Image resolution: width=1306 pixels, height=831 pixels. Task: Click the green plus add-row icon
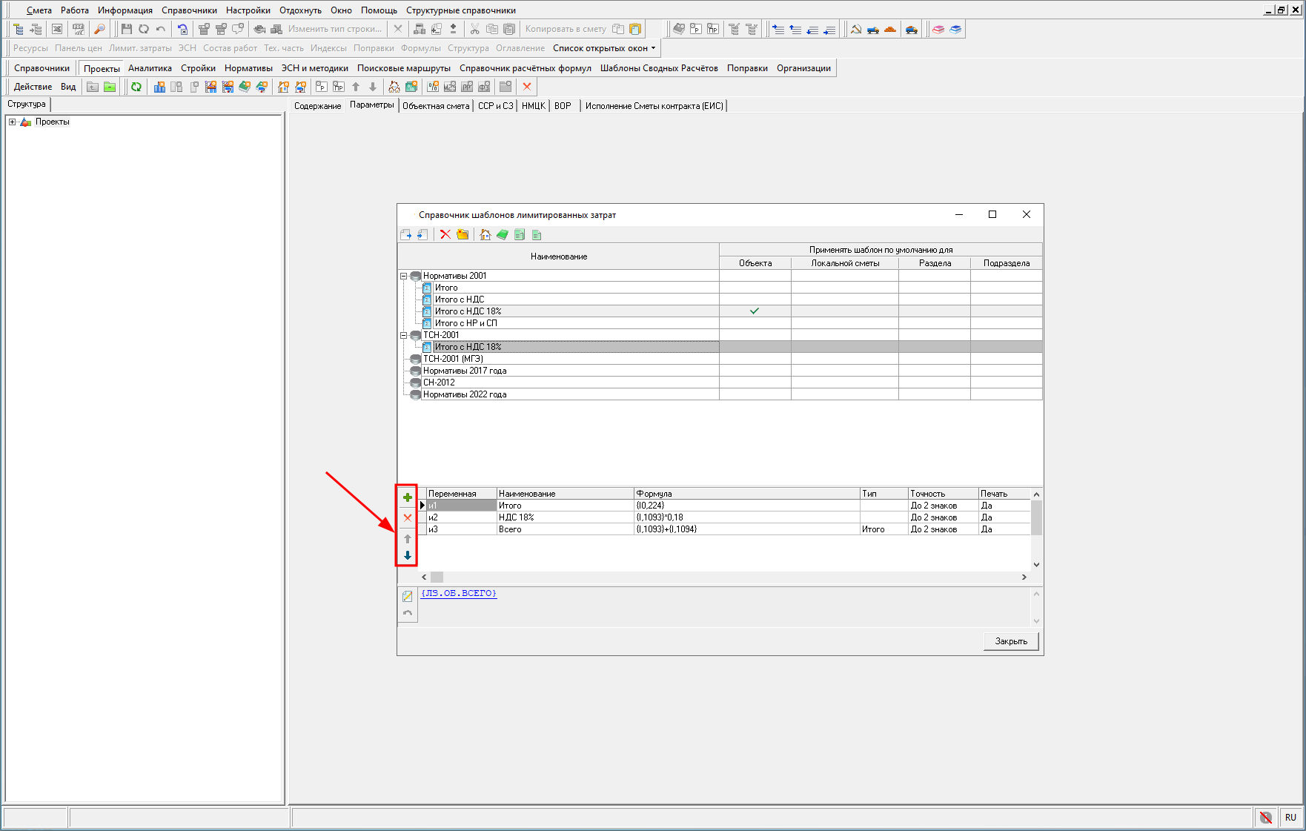(407, 497)
